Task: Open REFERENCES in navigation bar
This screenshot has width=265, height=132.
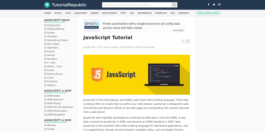Action: click(145, 13)
